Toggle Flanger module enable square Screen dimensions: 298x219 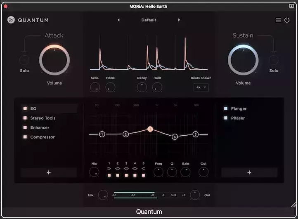[226, 108]
